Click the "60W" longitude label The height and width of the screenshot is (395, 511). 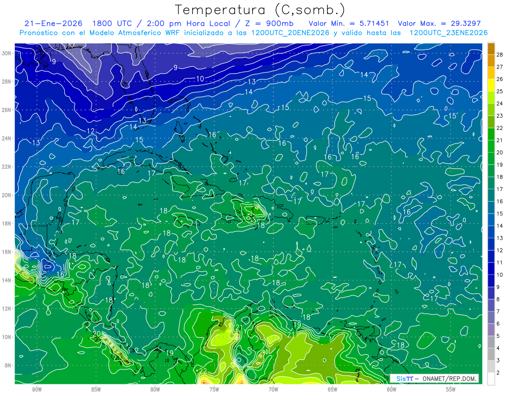(x=392, y=389)
